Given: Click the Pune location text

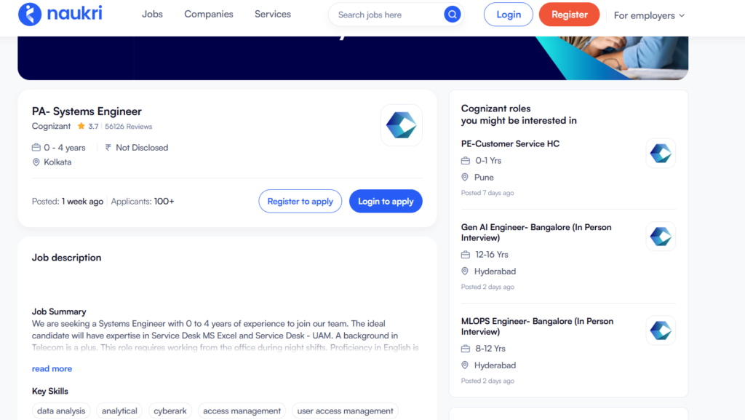Looking at the screenshot, I should pos(484,177).
